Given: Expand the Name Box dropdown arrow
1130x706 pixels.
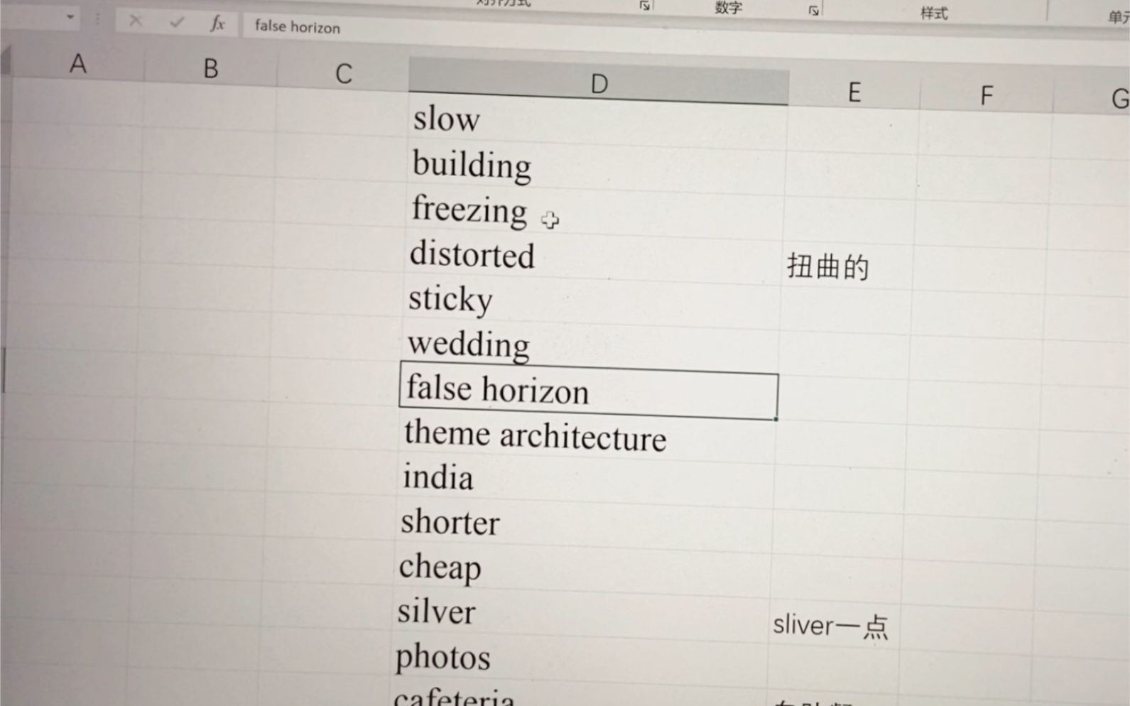Looking at the screenshot, I should pyautogui.click(x=70, y=17).
